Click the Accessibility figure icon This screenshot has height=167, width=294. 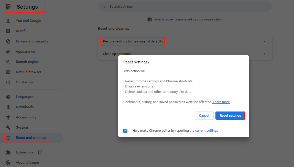(8, 117)
